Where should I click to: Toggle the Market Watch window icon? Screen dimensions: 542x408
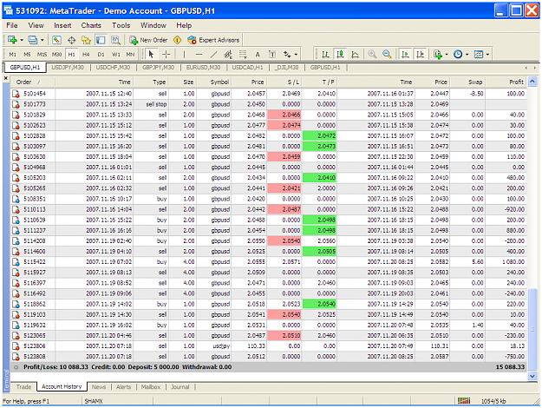(56, 40)
